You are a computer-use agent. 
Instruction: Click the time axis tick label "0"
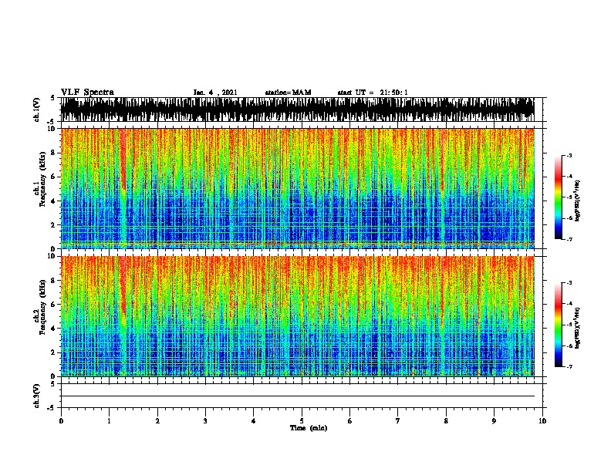pyautogui.click(x=61, y=421)
